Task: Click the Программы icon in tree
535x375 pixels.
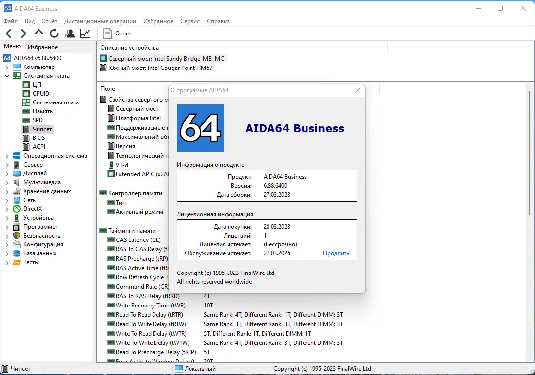Action: point(16,227)
